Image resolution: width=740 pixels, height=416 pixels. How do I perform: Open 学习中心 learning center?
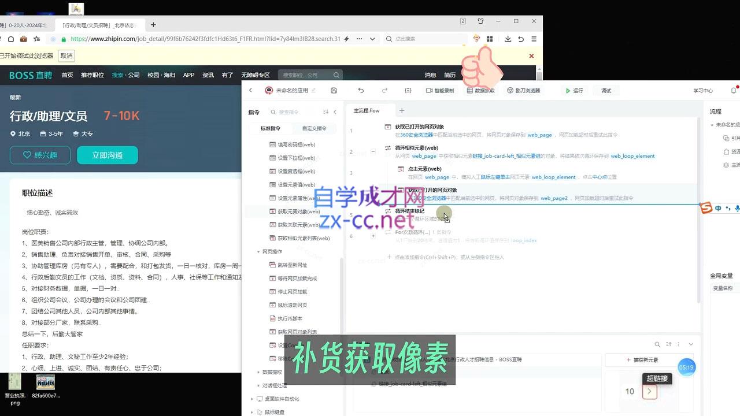coord(703,91)
